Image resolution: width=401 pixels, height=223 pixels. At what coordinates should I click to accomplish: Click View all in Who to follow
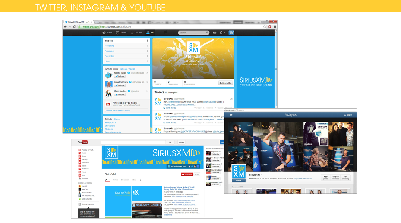132,69
